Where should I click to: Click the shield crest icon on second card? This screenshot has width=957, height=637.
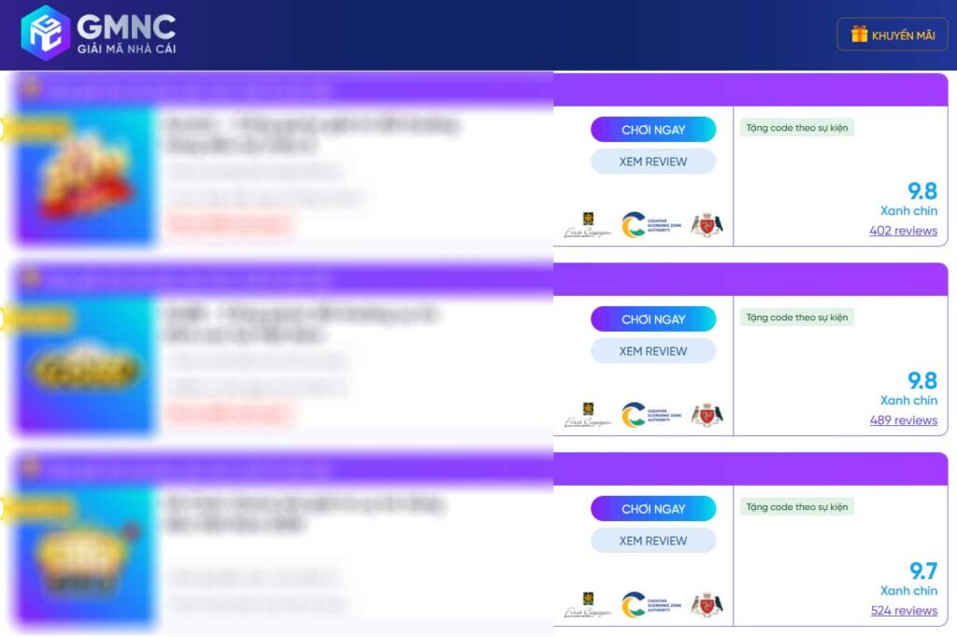point(707,415)
